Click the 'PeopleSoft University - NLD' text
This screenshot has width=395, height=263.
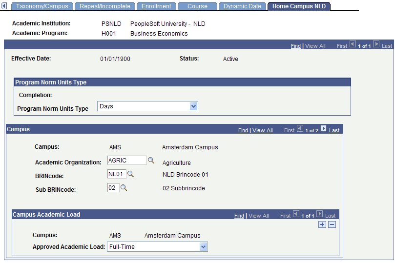click(168, 23)
